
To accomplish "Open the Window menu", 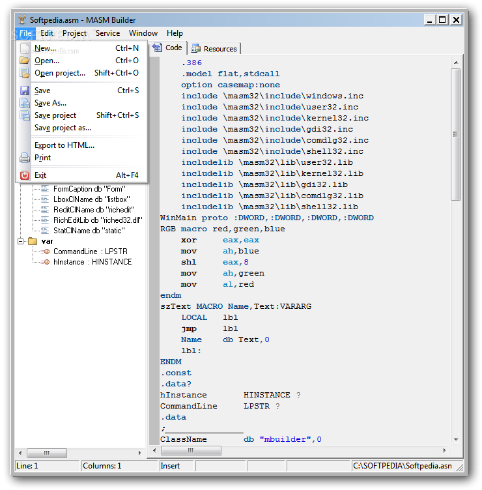I will click(143, 33).
